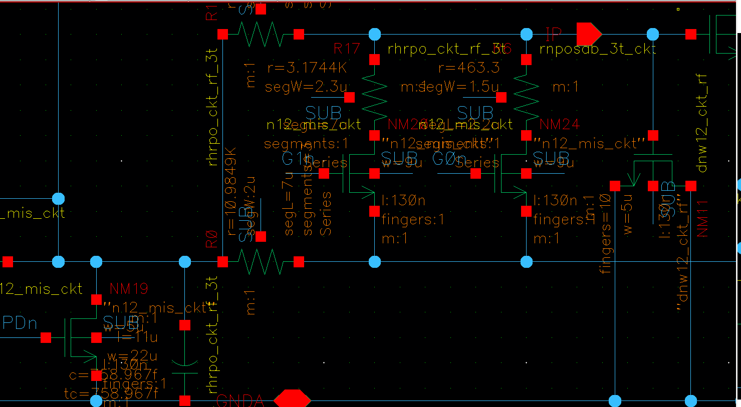This screenshot has height=407, width=741.
Task: Click the segW=1.5u parameter text
Action: [x=460, y=87]
